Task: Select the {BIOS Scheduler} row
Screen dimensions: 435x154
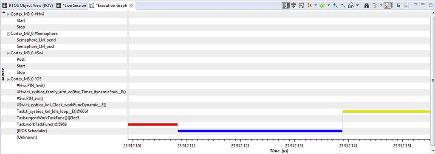Action: 32,131
